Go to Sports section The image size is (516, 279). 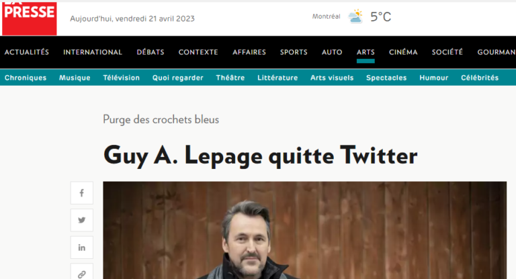coord(294,52)
